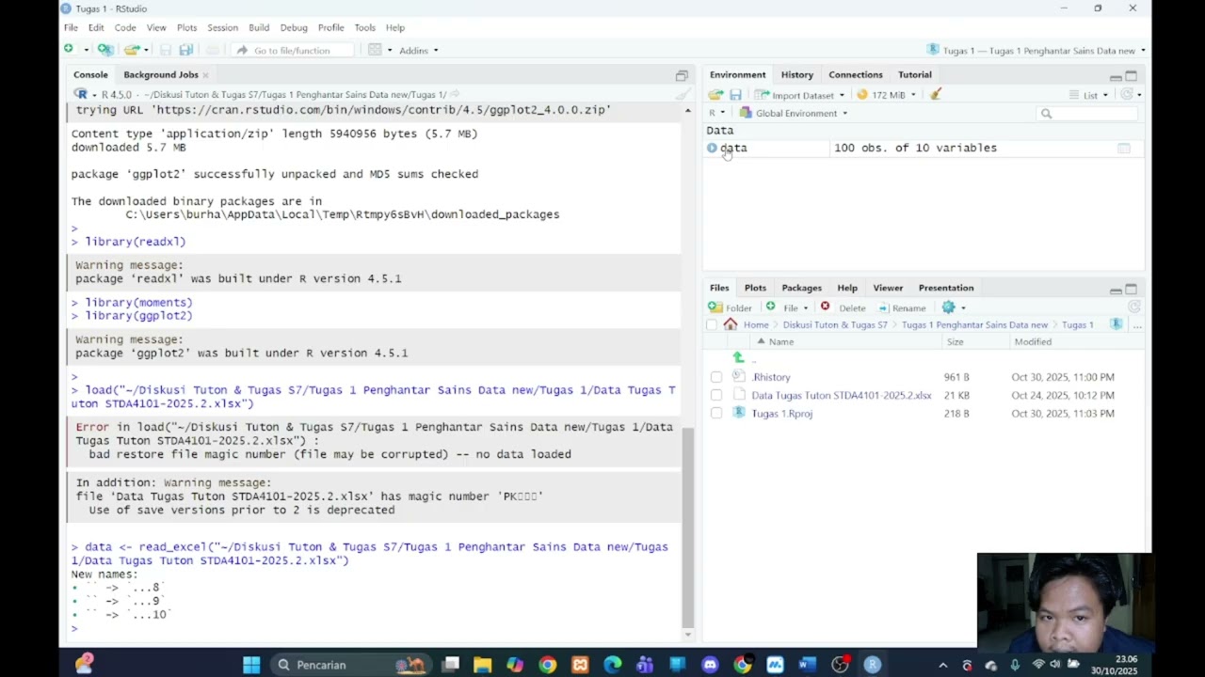Open Google Chrome from the taskbar

(x=548, y=665)
